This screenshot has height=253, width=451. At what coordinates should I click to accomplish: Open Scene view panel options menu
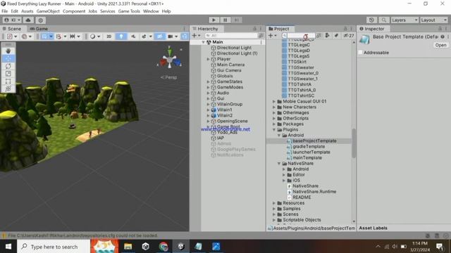(185, 29)
